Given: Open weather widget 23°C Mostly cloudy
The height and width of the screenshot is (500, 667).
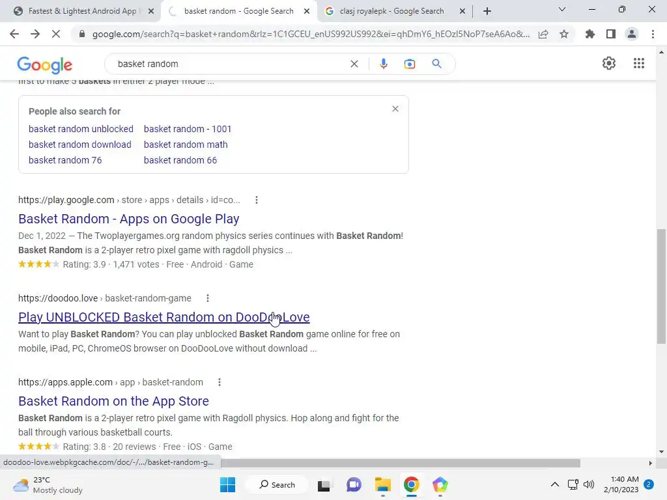Looking at the screenshot, I should (48, 484).
